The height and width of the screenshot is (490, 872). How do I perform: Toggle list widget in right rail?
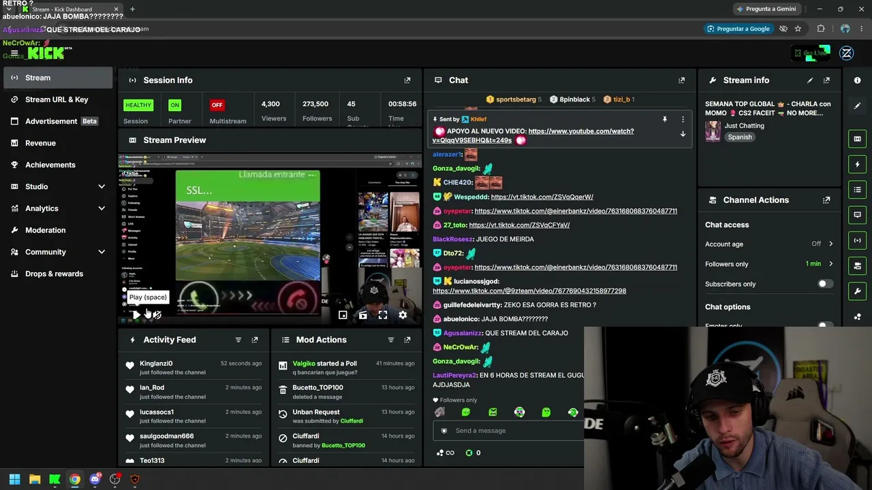[857, 189]
